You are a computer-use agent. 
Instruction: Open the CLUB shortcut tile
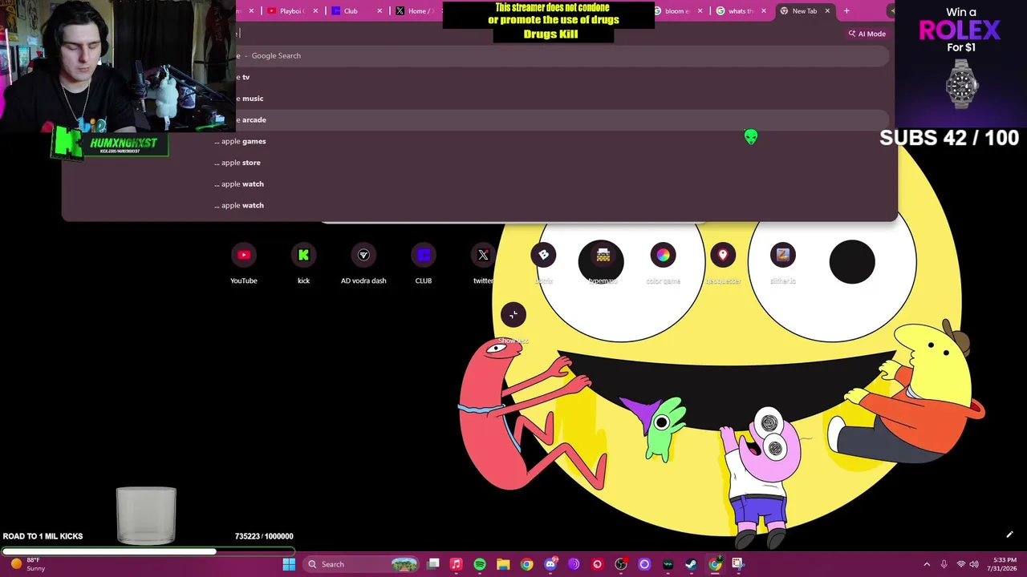[x=424, y=263]
